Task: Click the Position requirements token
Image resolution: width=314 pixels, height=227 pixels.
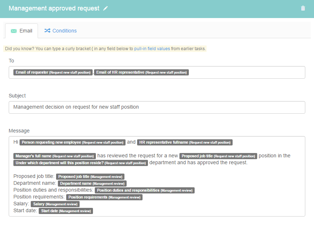Action: pos(104,197)
